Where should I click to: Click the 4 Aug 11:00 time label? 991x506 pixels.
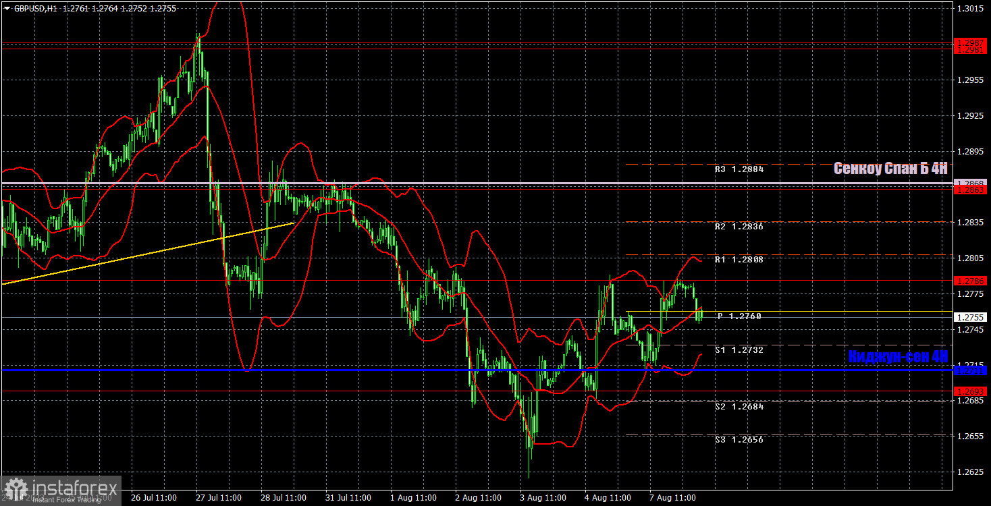coord(608,498)
